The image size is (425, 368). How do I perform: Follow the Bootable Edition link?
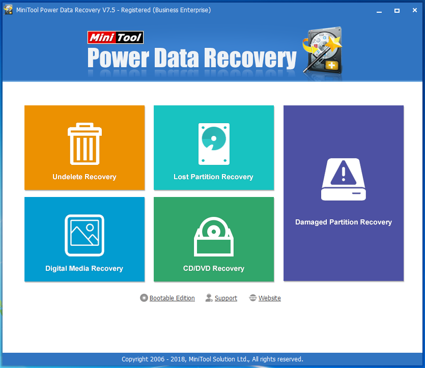tap(173, 298)
